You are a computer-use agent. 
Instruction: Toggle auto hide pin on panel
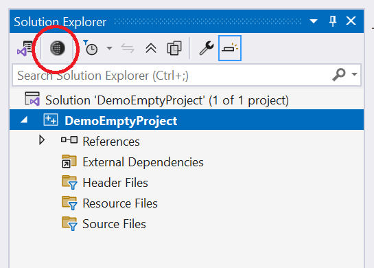333,21
